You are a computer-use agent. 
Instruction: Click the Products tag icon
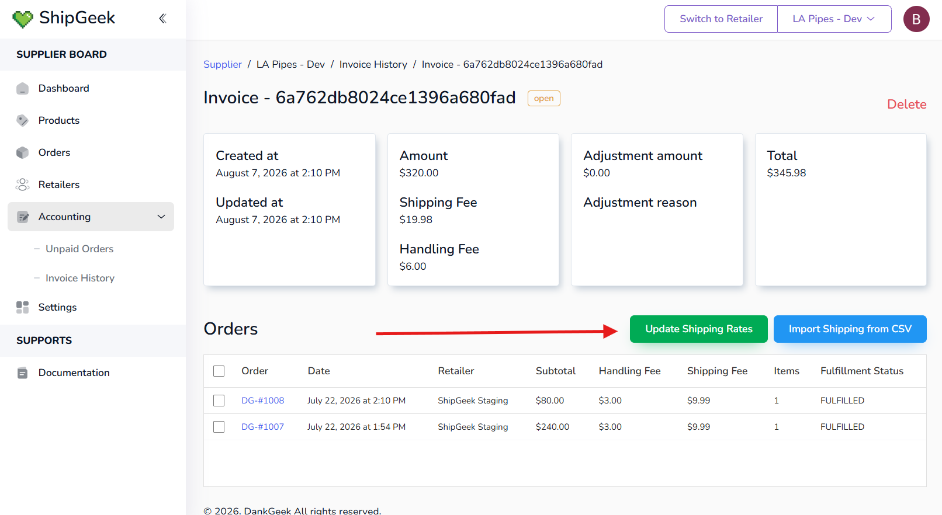22,121
